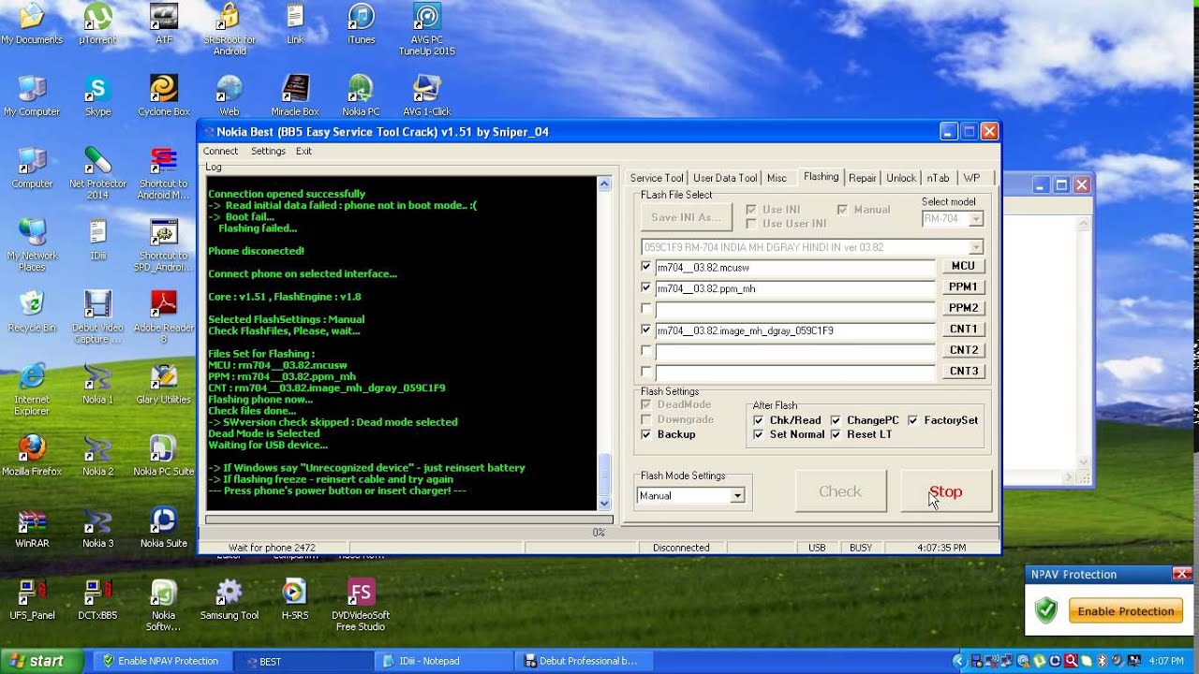Image resolution: width=1199 pixels, height=674 pixels.
Task: Click the Stop button
Action: pyautogui.click(x=946, y=491)
